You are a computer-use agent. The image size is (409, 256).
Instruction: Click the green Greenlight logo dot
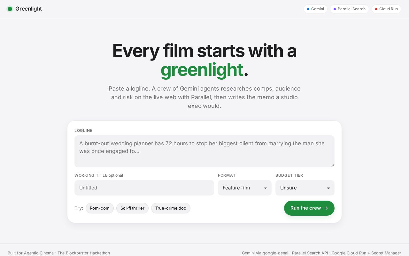10,9
